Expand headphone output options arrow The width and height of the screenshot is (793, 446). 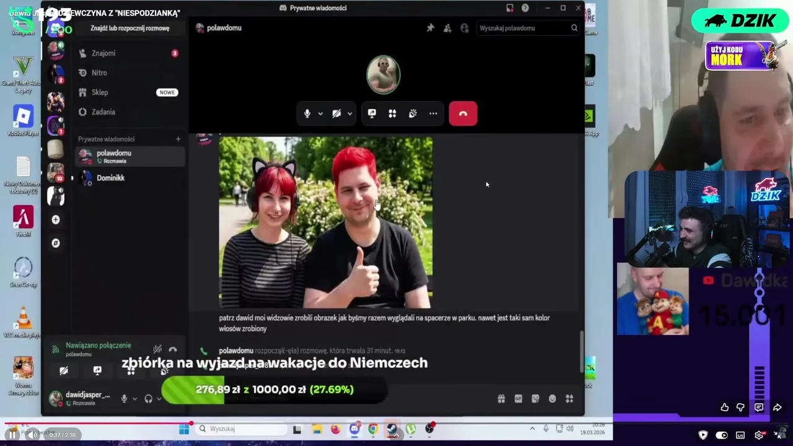point(159,399)
